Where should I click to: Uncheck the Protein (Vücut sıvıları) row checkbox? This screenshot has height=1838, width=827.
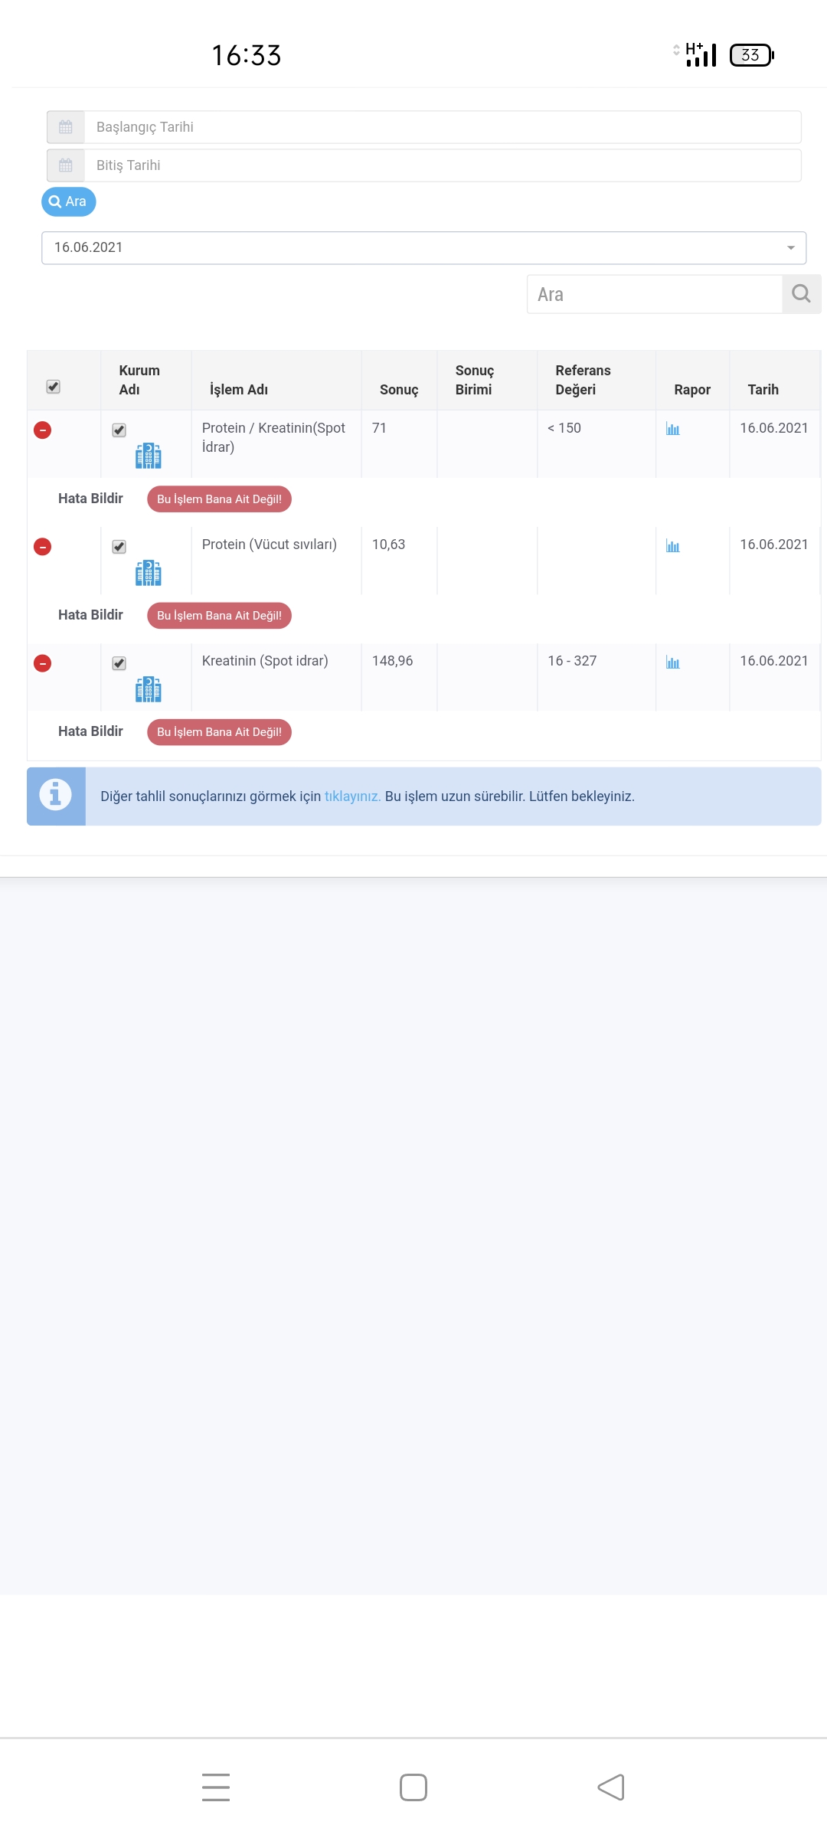[119, 547]
